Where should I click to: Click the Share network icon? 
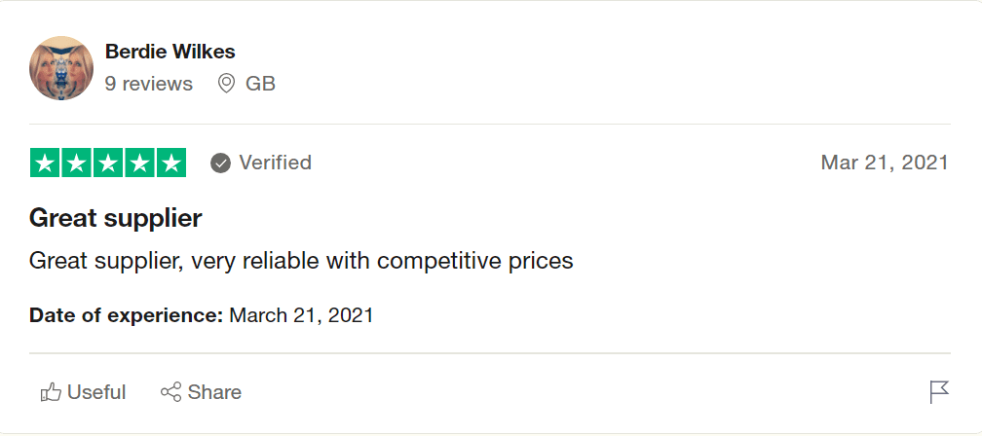(170, 392)
